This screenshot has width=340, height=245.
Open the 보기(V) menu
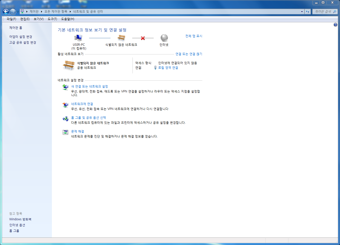[39, 19]
